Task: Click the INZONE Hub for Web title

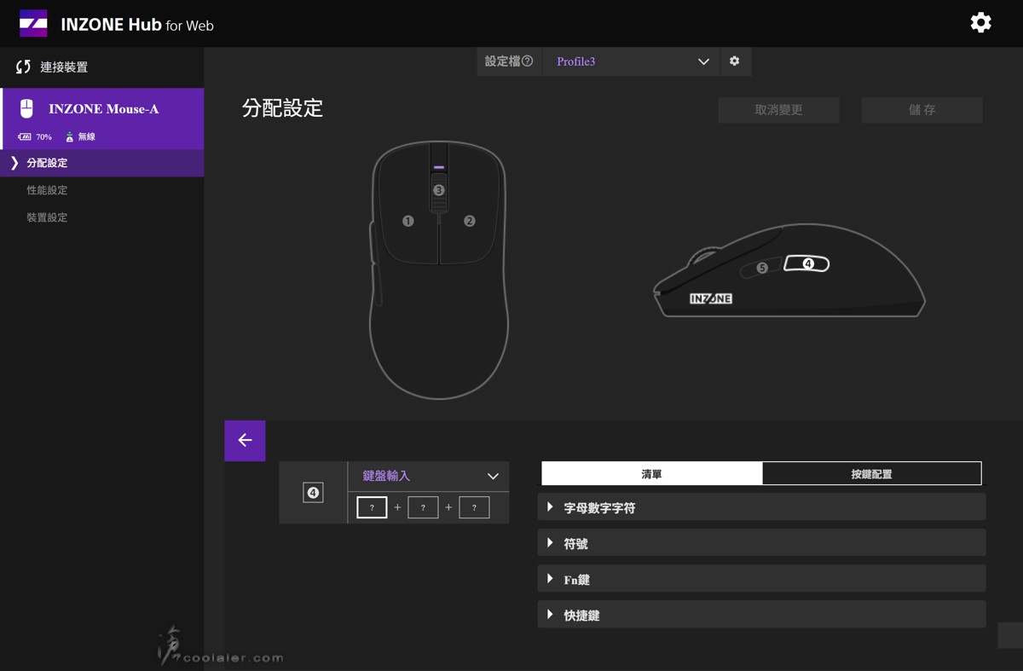Action: 137,25
